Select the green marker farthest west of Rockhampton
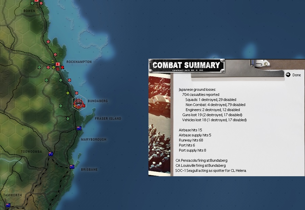The image size is (305, 210). click(x=39, y=68)
